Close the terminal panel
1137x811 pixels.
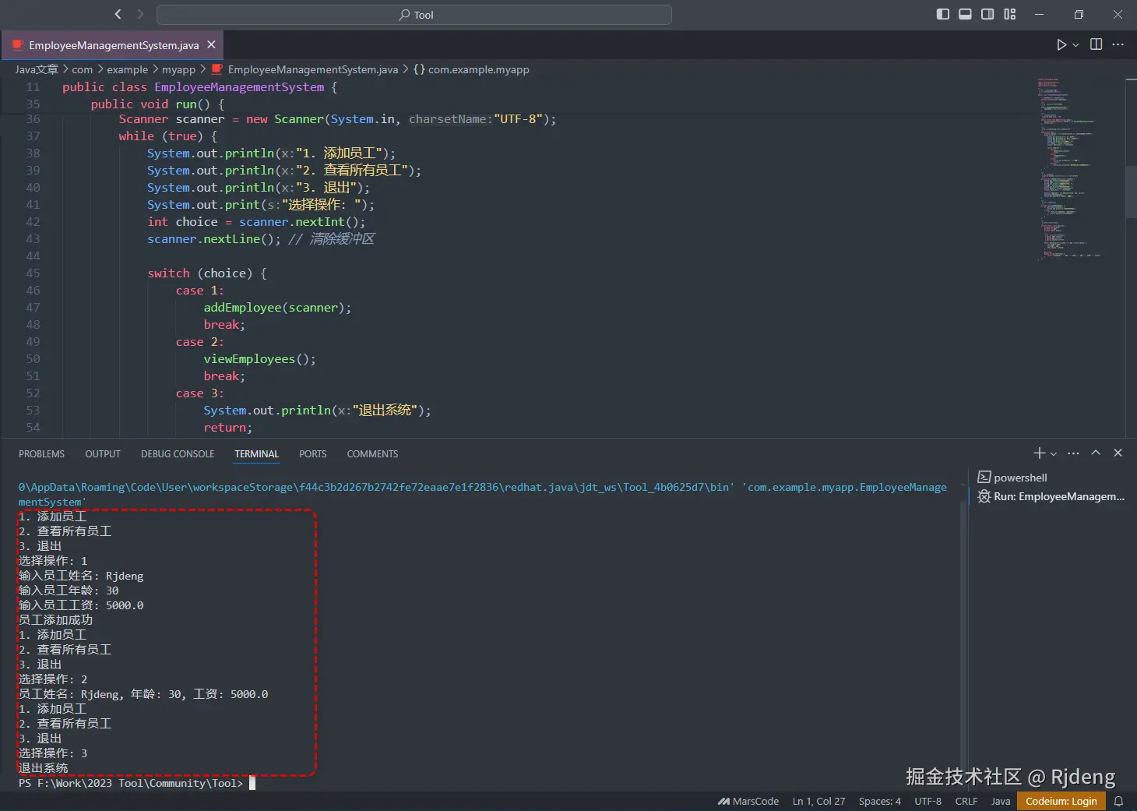tap(1118, 453)
